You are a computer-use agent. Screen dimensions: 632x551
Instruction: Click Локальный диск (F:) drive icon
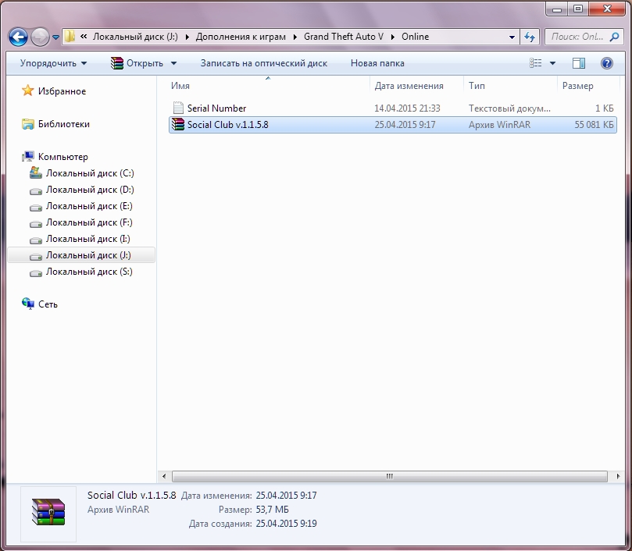pos(36,224)
